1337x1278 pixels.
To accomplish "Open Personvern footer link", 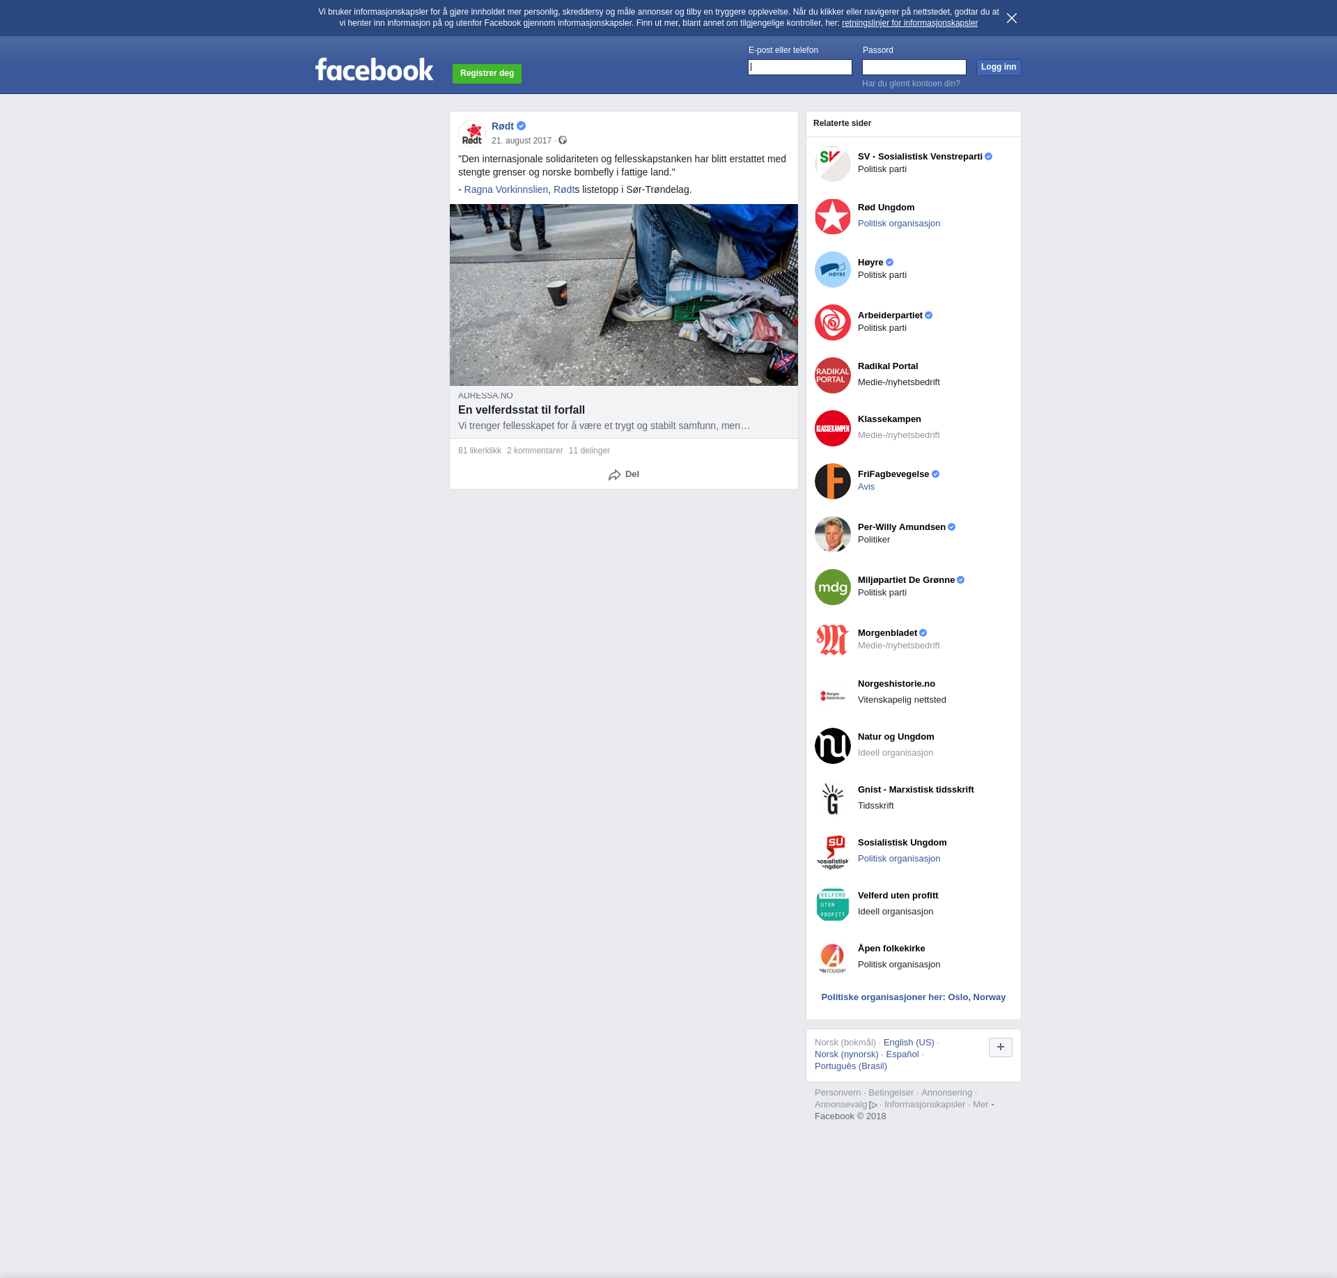I will click(838, 1093).
